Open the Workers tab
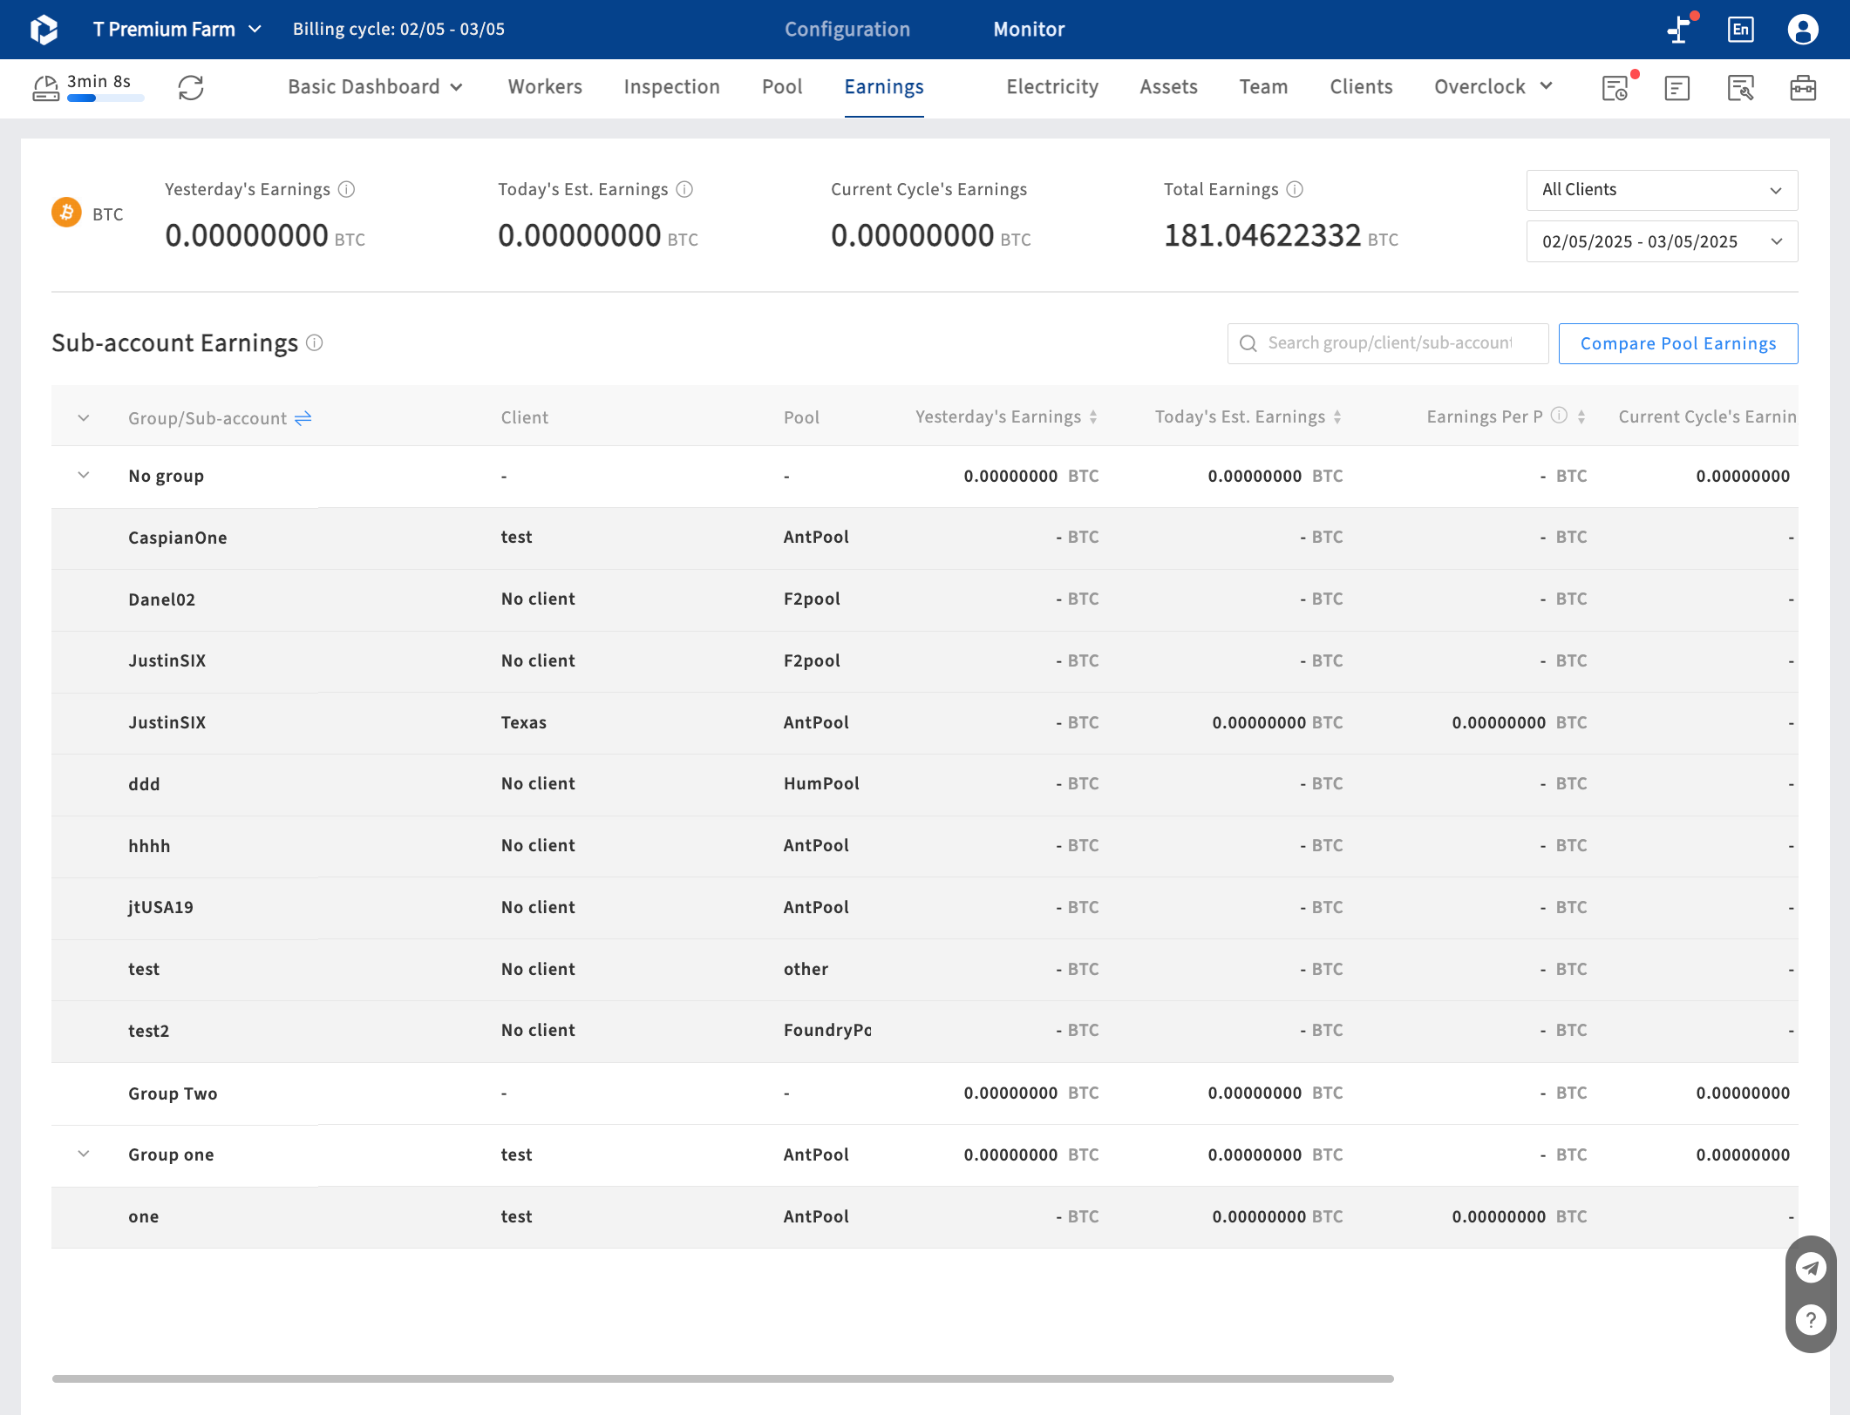This screenshot has height=1415, width=1850. pos(545,87)
